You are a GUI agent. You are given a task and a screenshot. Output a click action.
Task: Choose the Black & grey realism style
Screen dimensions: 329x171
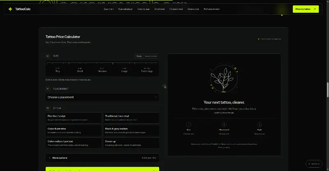[131, 130]
